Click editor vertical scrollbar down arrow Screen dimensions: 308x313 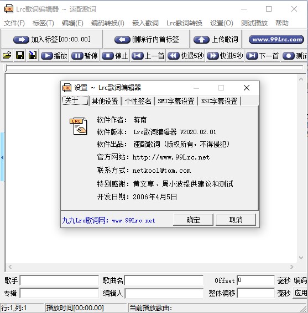301,258
